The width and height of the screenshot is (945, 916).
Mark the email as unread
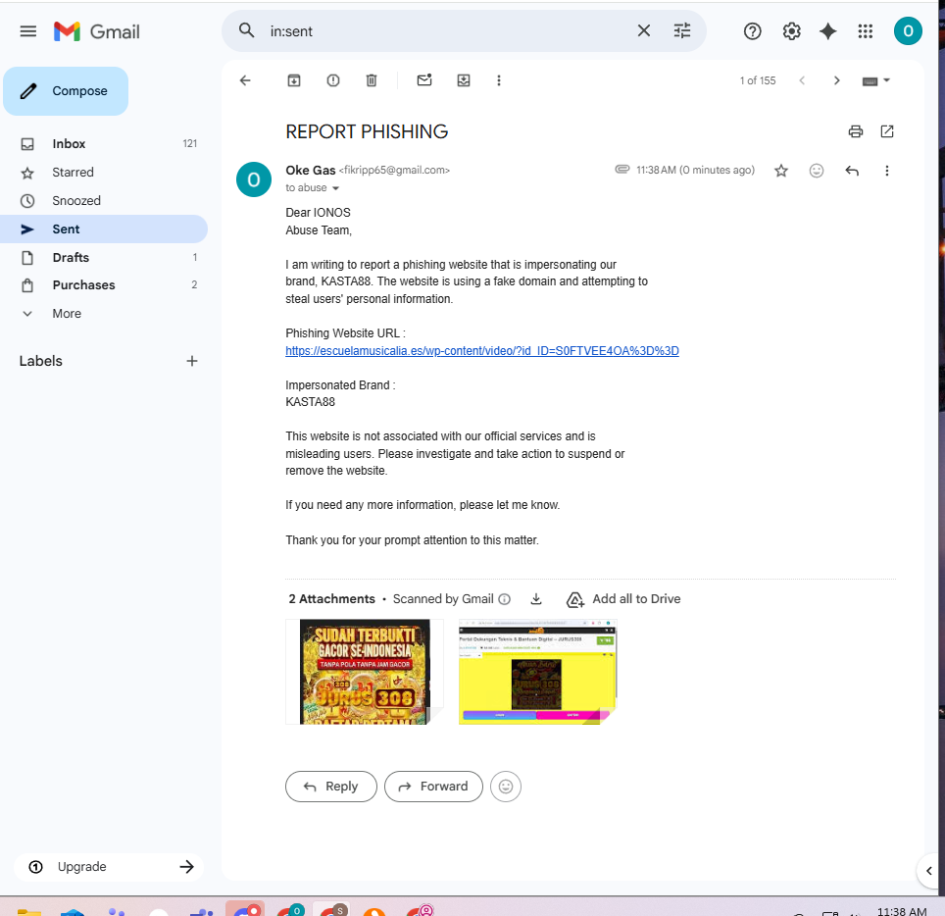424,79
